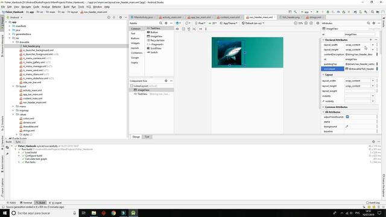
Task: Switch to the Text editor tab
Action: point(147,137)
